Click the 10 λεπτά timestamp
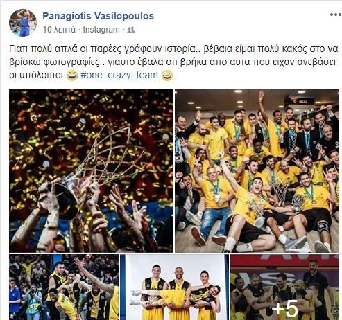 click(x=59, y=30)
